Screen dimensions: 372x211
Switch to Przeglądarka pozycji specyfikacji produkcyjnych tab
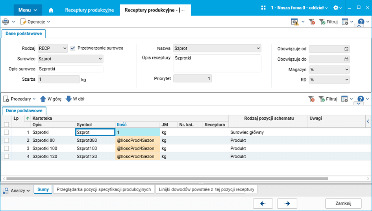point(104,189)
